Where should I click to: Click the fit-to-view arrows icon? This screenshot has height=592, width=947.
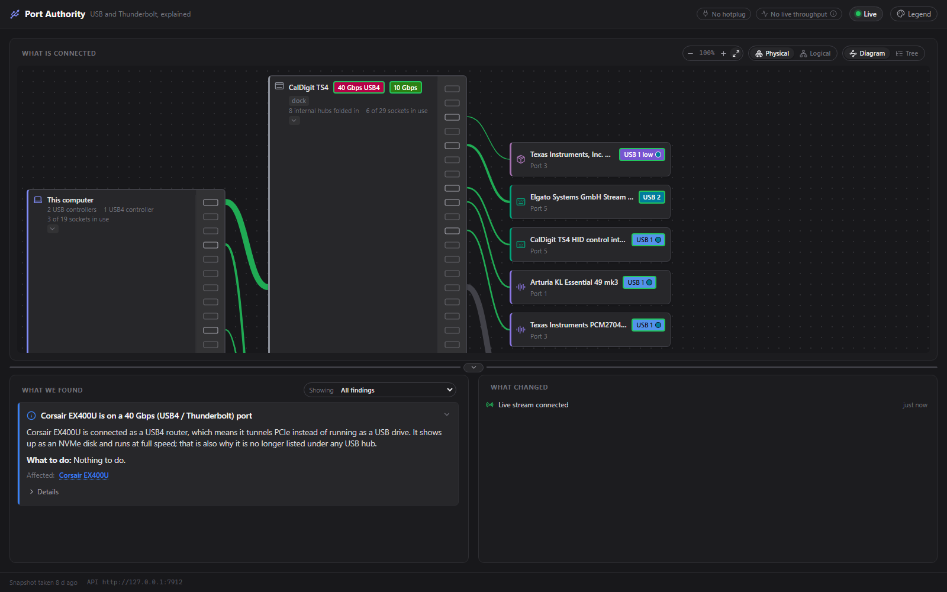pos(736,53)
